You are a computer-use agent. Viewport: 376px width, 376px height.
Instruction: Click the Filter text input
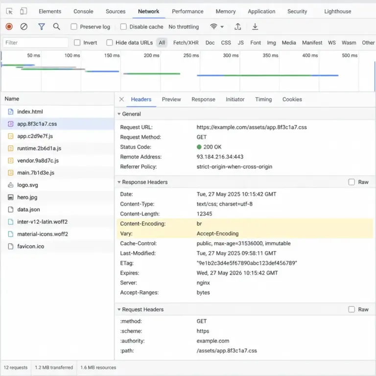click(35, 43)
